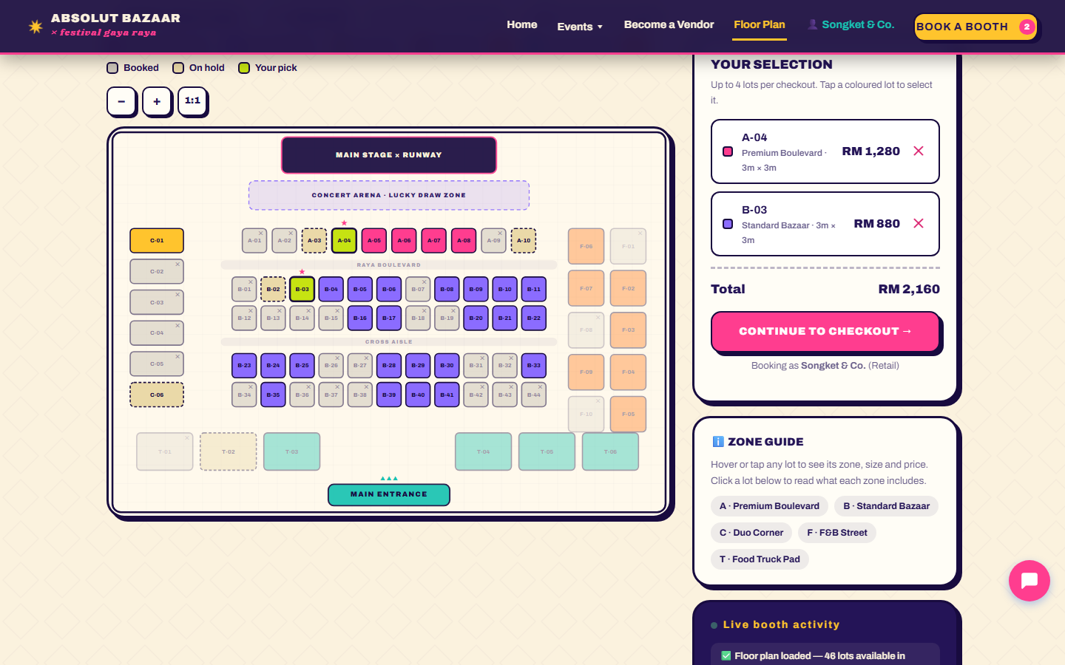The width and height of the screenshot is (1065, 665).
Task: Zoom out with the minus button
Action: pyautogui.click(x=121, y=101)
